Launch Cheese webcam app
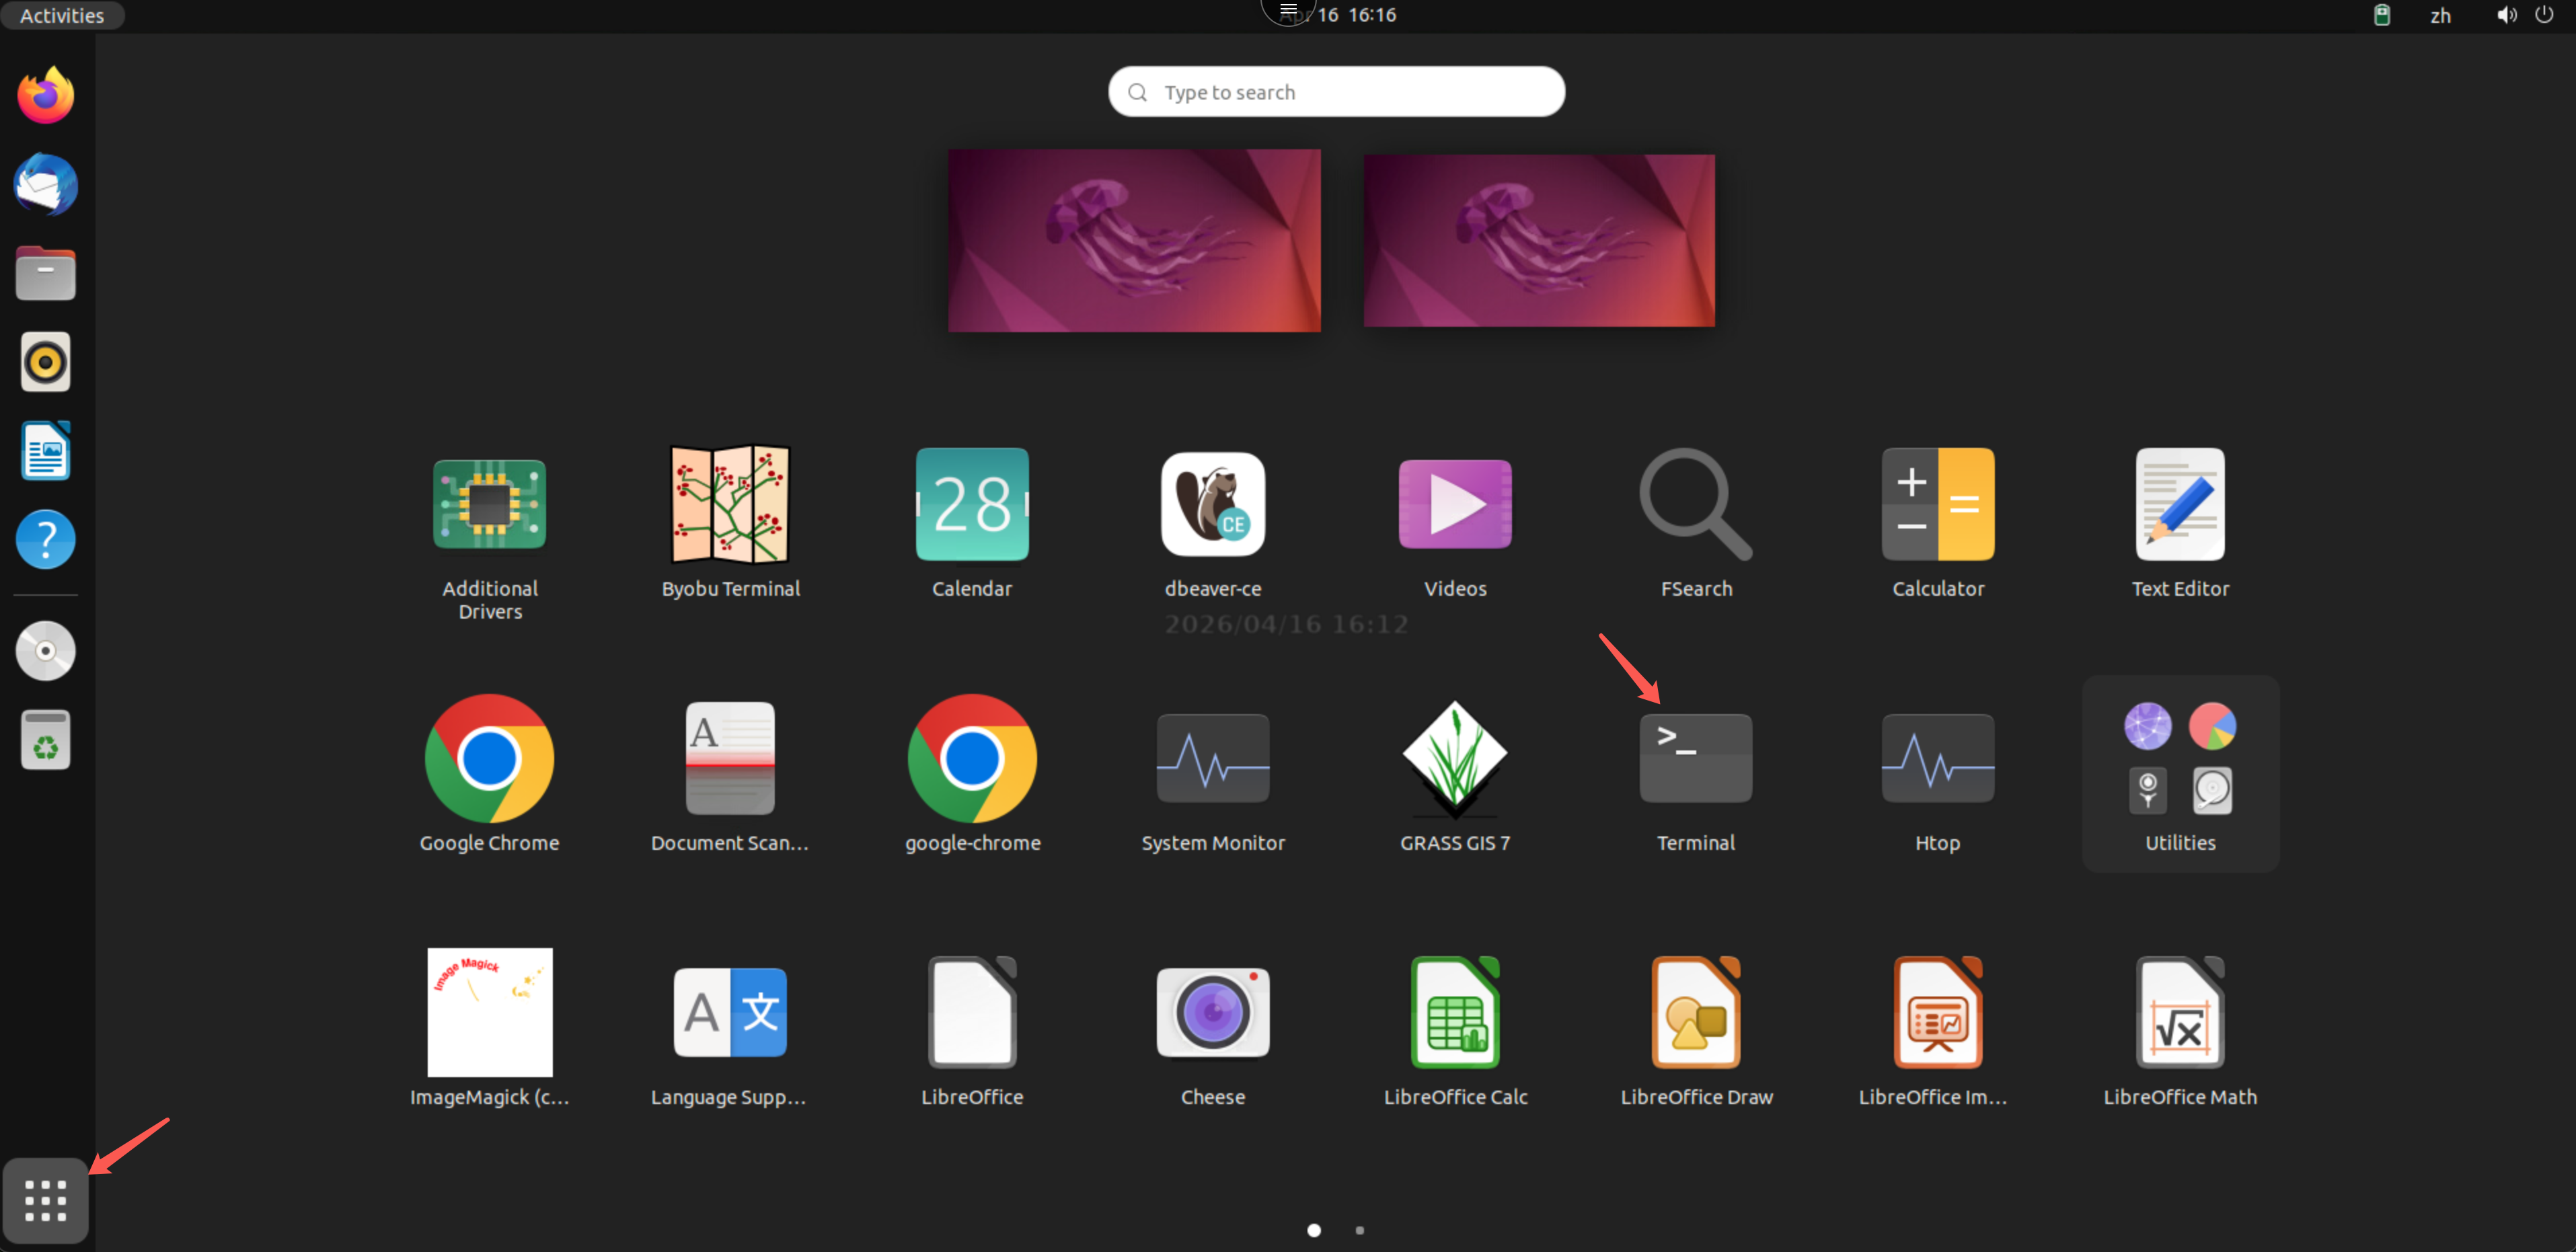The height and width of the screenshot is (1252, 2576). pyautogui.click(x=1212, y=1013)
